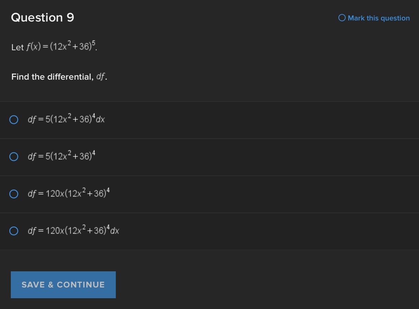Click the Question 9 heading
Screen dimensions: 419x309
click(42, 17)
